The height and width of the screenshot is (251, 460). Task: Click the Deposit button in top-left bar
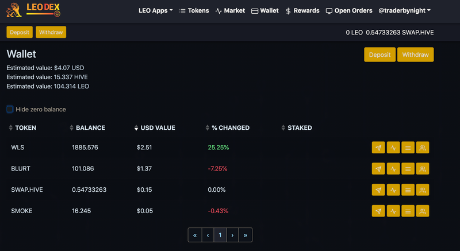tap(20, 32)
